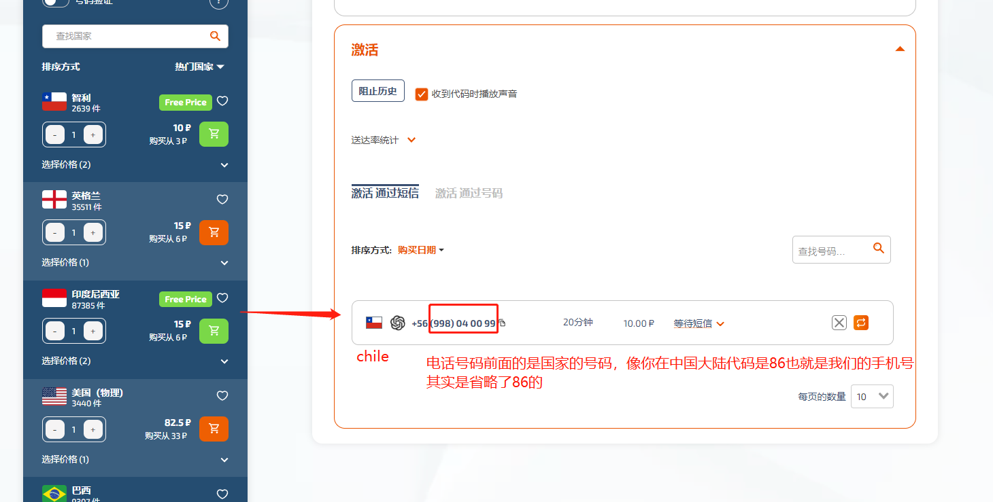This screenshot has height=502, width=993.
Task: Open the per-page count dropdown showing 10
Action: click(x=872, y=396)
